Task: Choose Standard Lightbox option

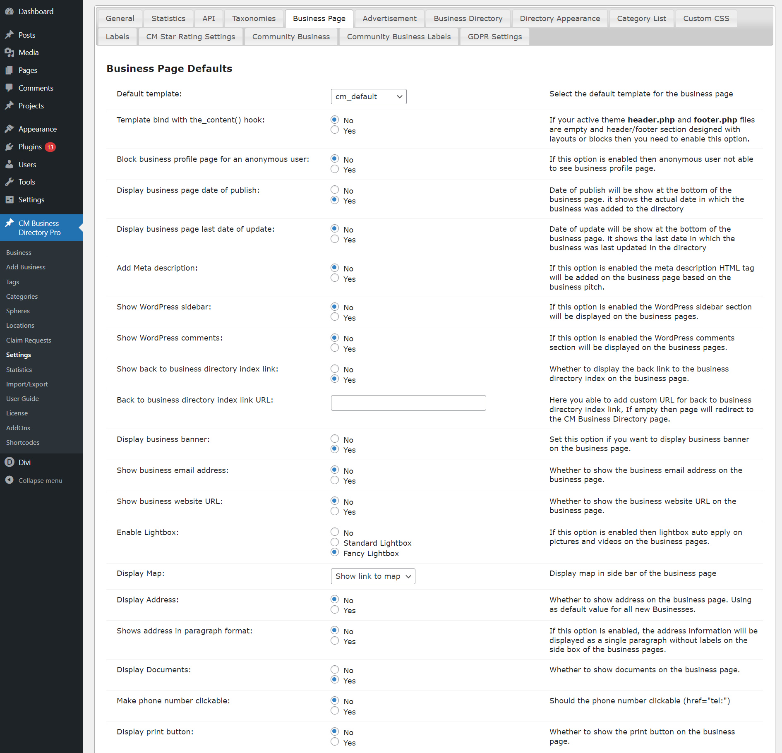Action: click(335, 542)
